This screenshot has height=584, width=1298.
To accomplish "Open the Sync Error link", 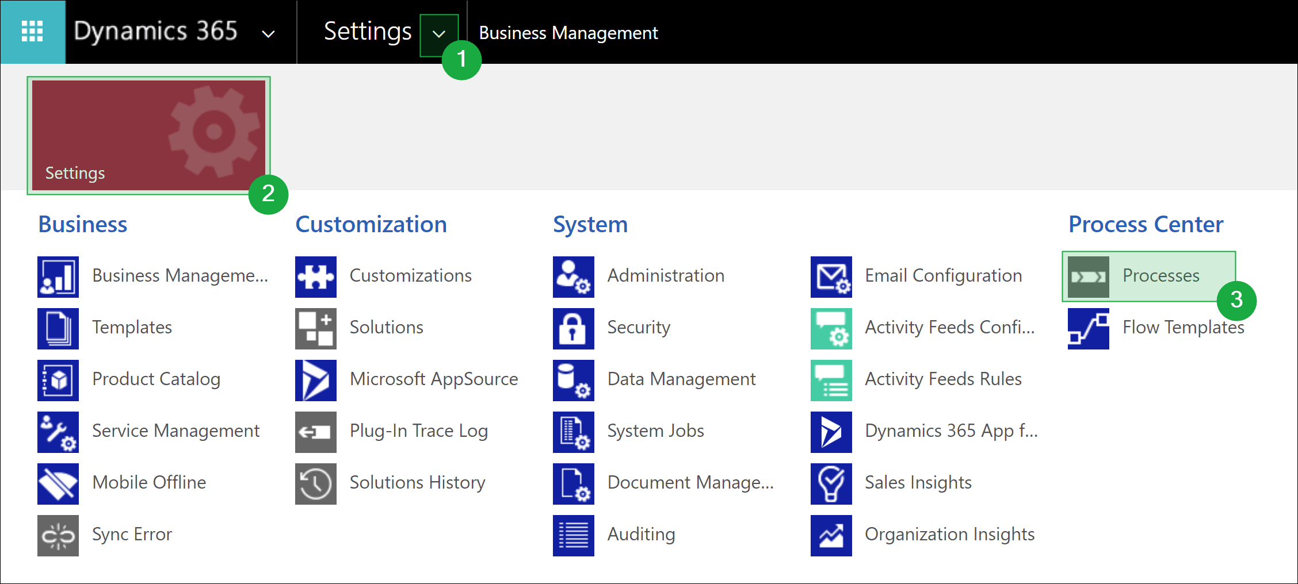I will (132, 535).
